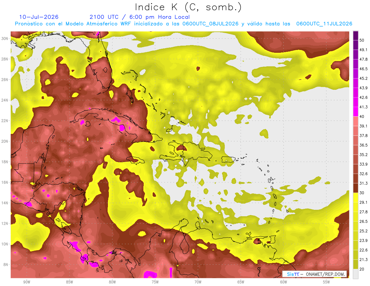Click the 80W longitude label
Screen dimensions: 370x286
click(112, 282)
